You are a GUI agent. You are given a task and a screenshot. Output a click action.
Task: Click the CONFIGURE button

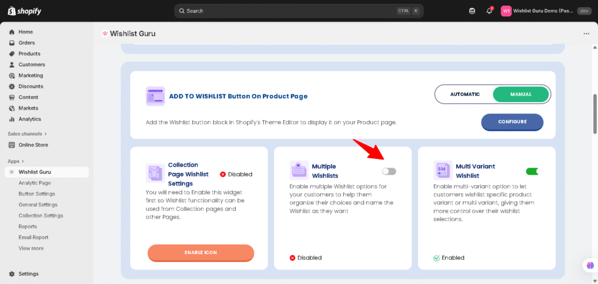[x=512, y=122]
